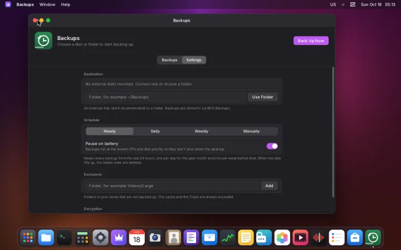Select the Manually schedule option
Viewport: 401px width, 250px height.
coord(251,131)
